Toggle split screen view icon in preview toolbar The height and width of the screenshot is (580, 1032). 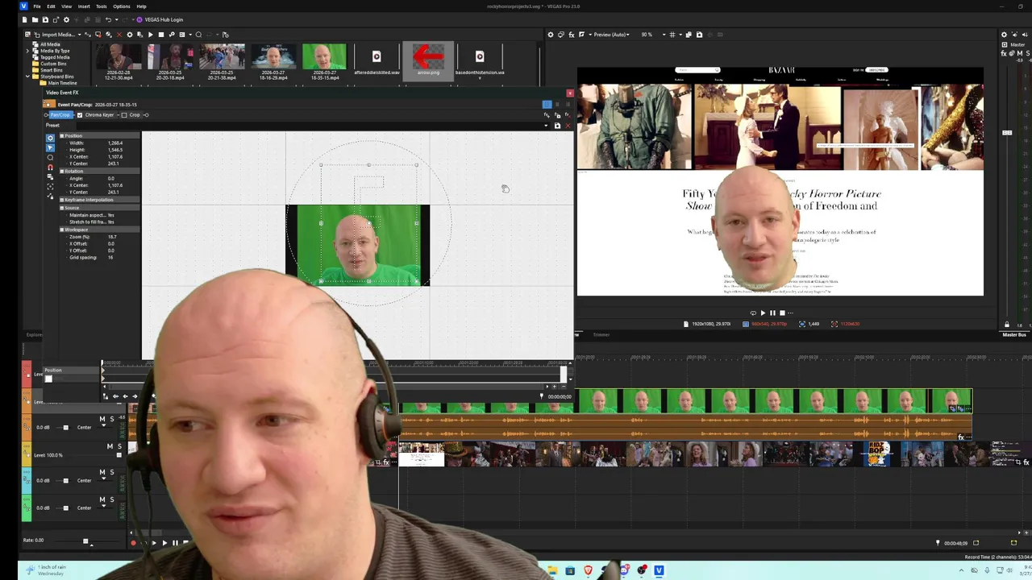point(581,35)
